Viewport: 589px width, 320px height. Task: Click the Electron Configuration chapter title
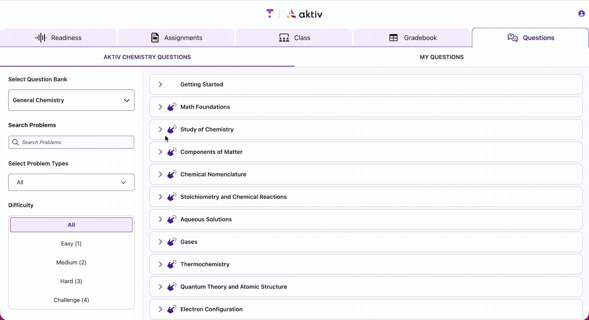[x=211, y=309]
